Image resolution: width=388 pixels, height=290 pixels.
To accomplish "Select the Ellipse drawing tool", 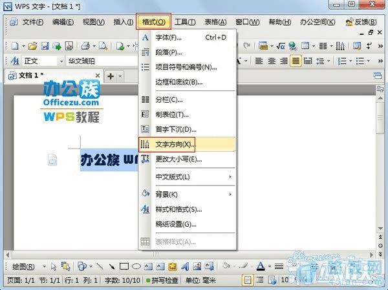I will click(136, 266).
